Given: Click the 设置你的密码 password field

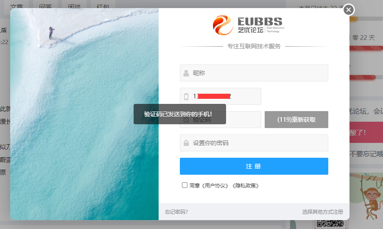Looking at the screenshot, I should (259, 143).
